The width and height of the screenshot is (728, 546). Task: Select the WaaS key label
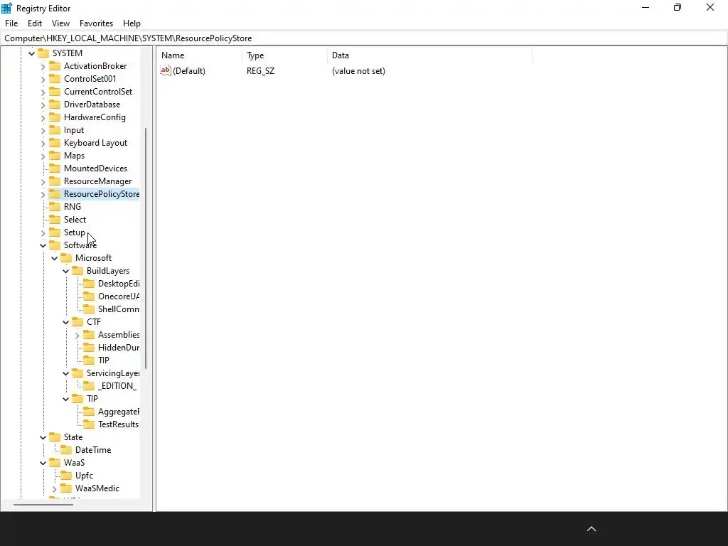(74, 462)
